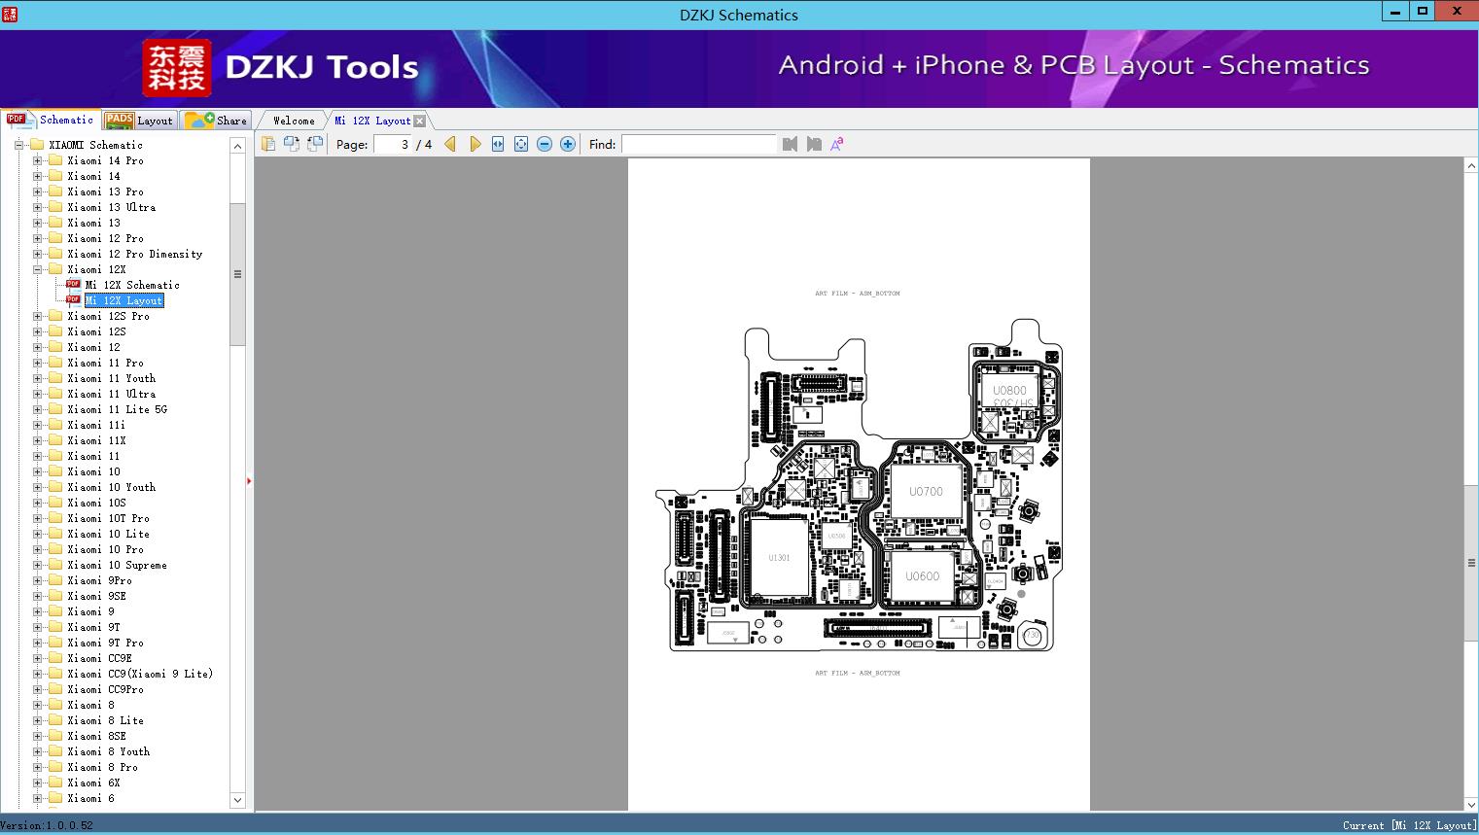Click the Xiaomi 11i folder icon
Image resolution: width=1479 pixels, height=835 pixels.
(x=55, y=425)
